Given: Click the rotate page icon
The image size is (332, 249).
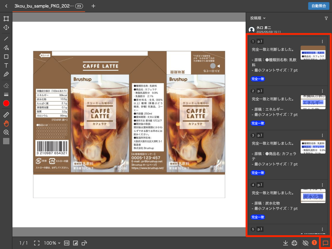Looking at the screenshot, I should (84, 243).
